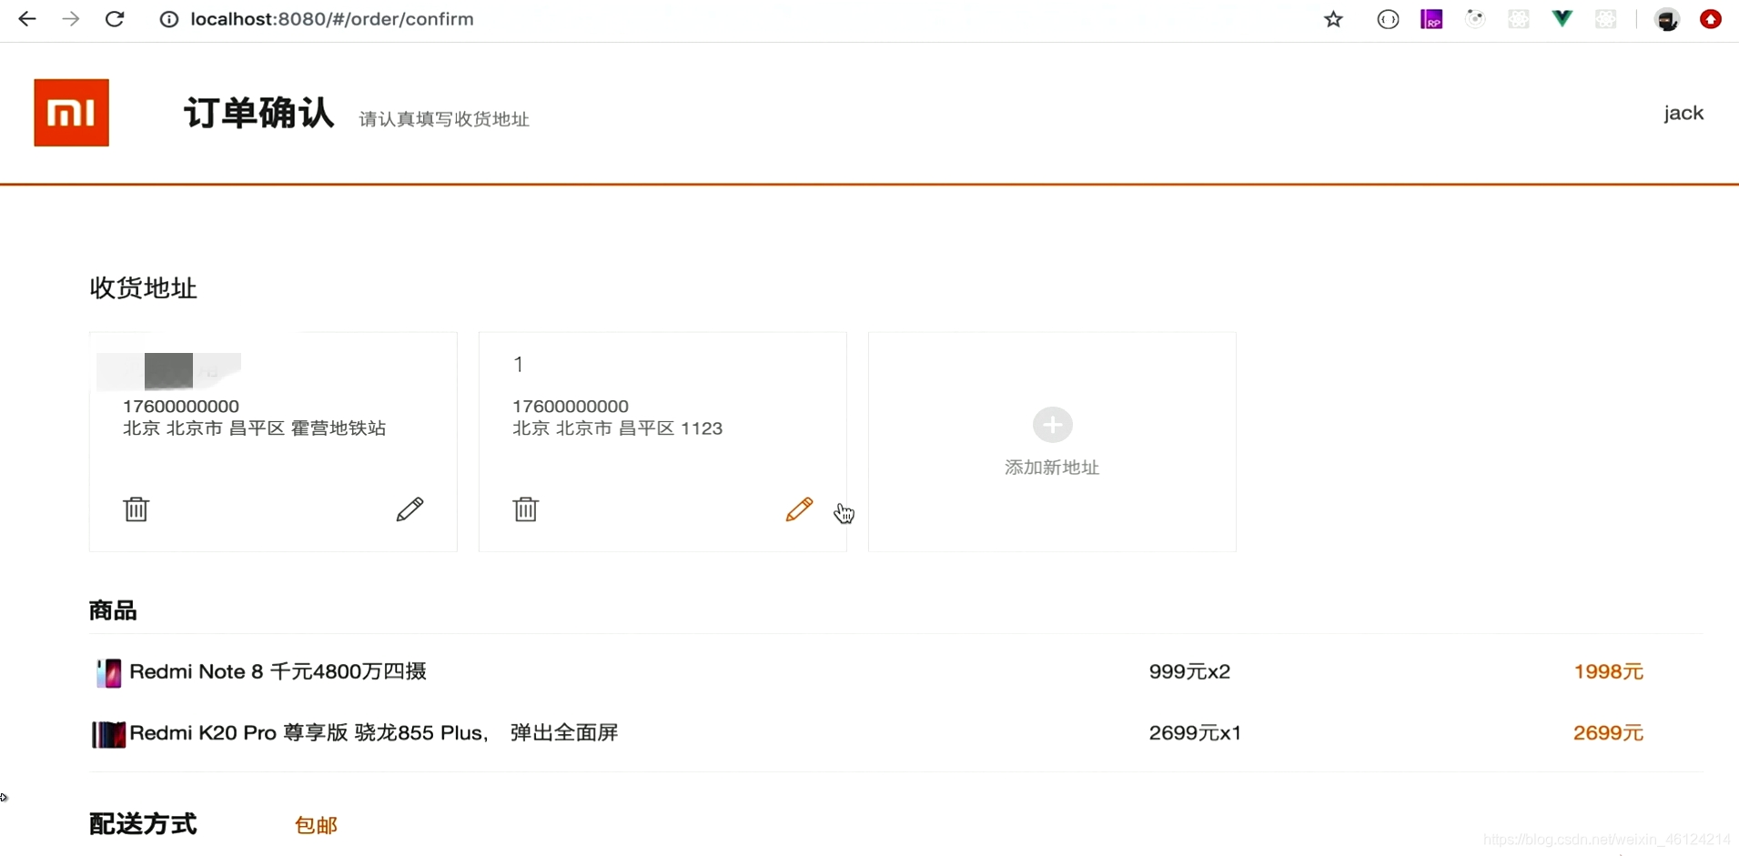Click the faded square extension left of Vue
The height and width of the screenshot is (856, 1739).
tap(1519, 19)
